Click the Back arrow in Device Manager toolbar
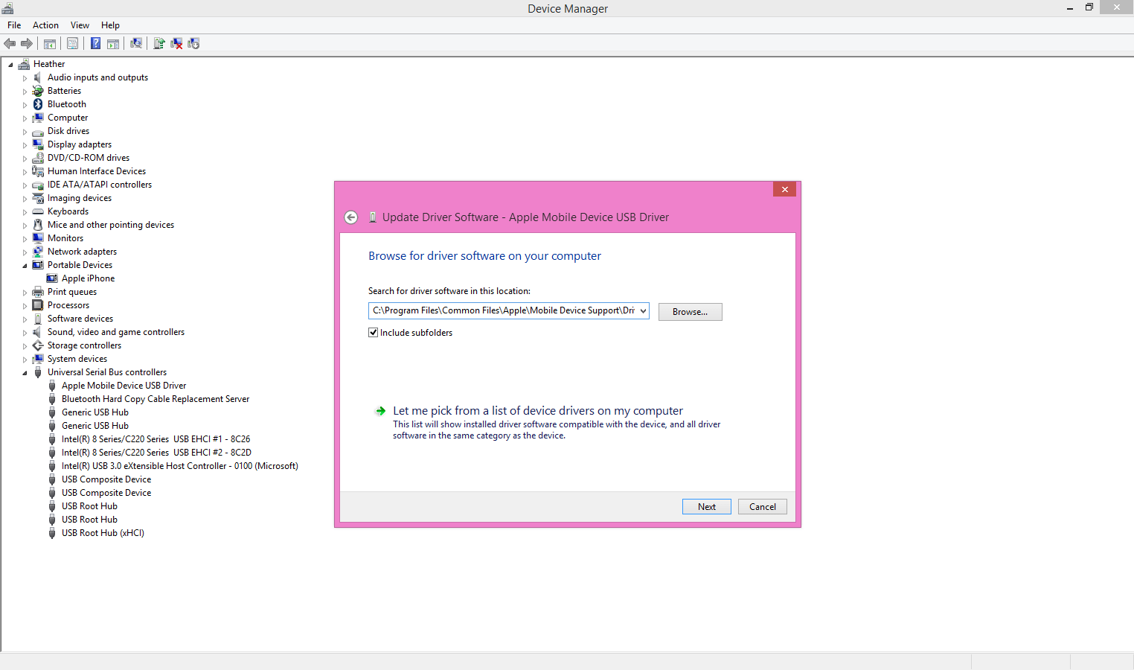This screenshot has width=1134, height=670. (x=10, y=43)
